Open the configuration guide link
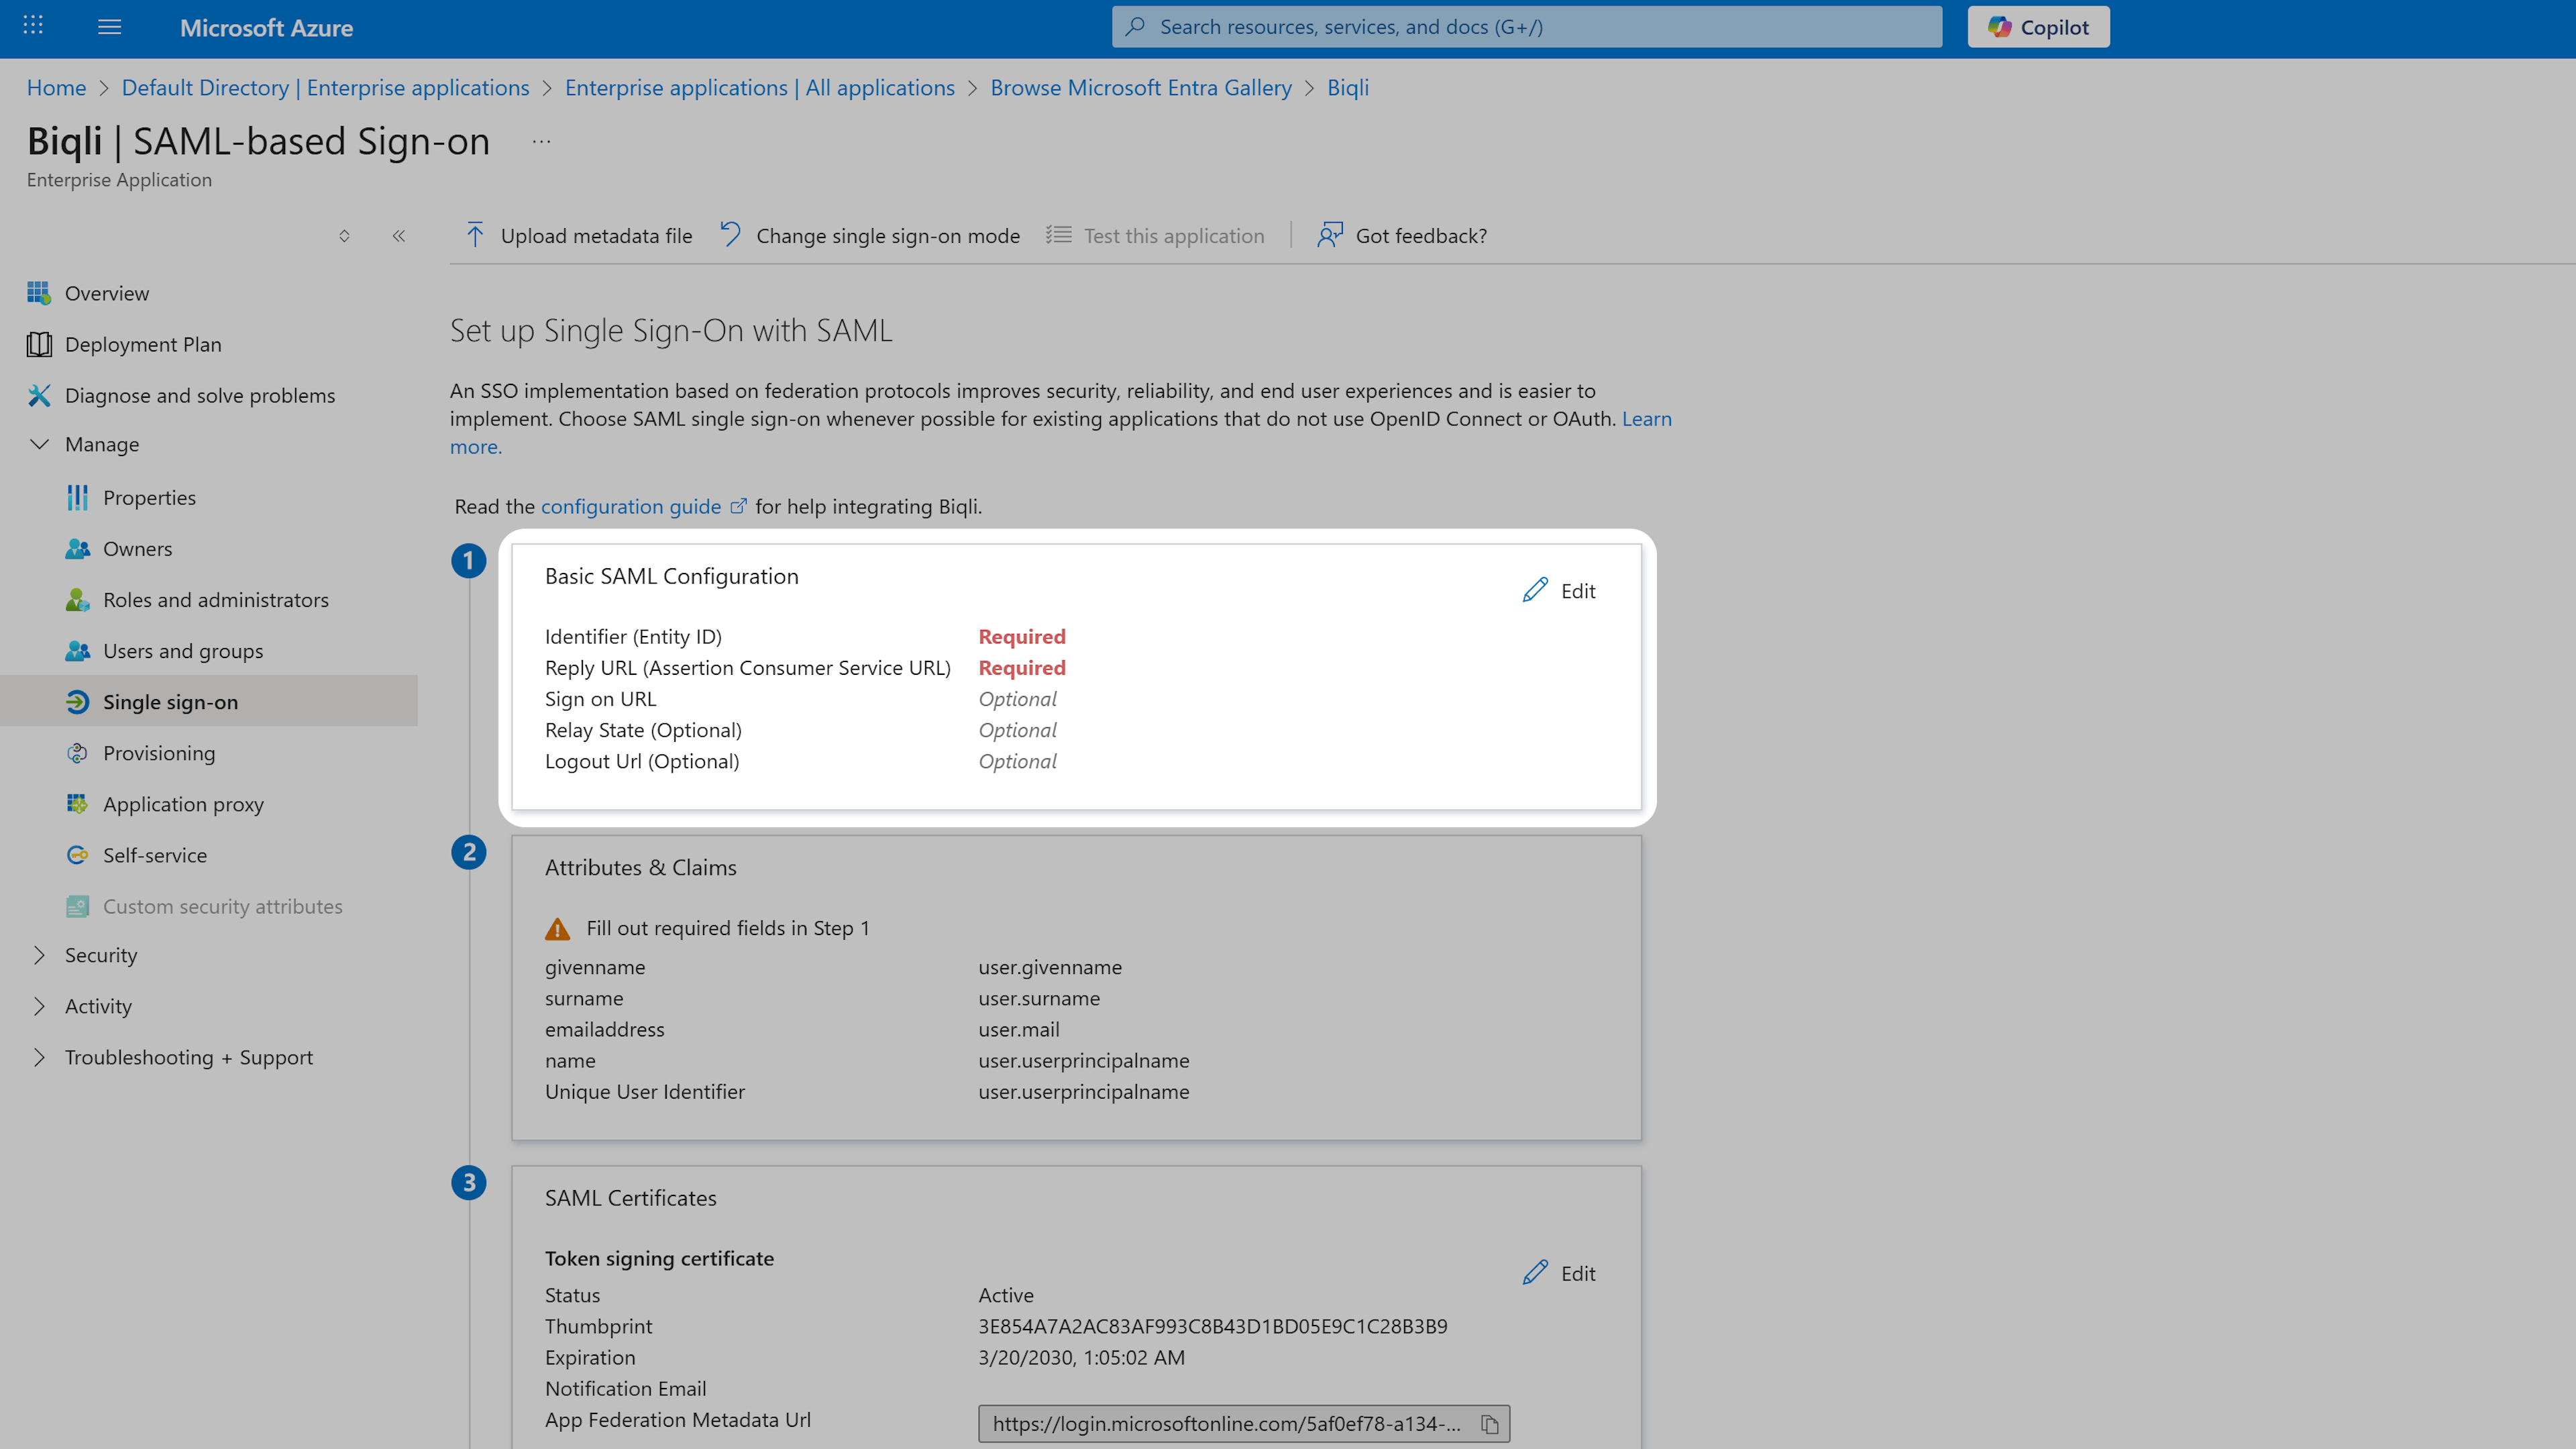2576x1449 pixels. coord(630,506)
